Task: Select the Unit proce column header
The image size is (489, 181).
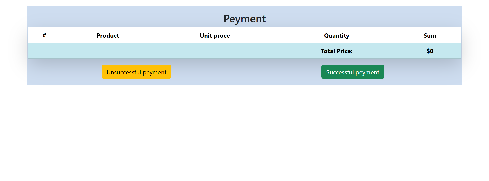Action: 215,36
